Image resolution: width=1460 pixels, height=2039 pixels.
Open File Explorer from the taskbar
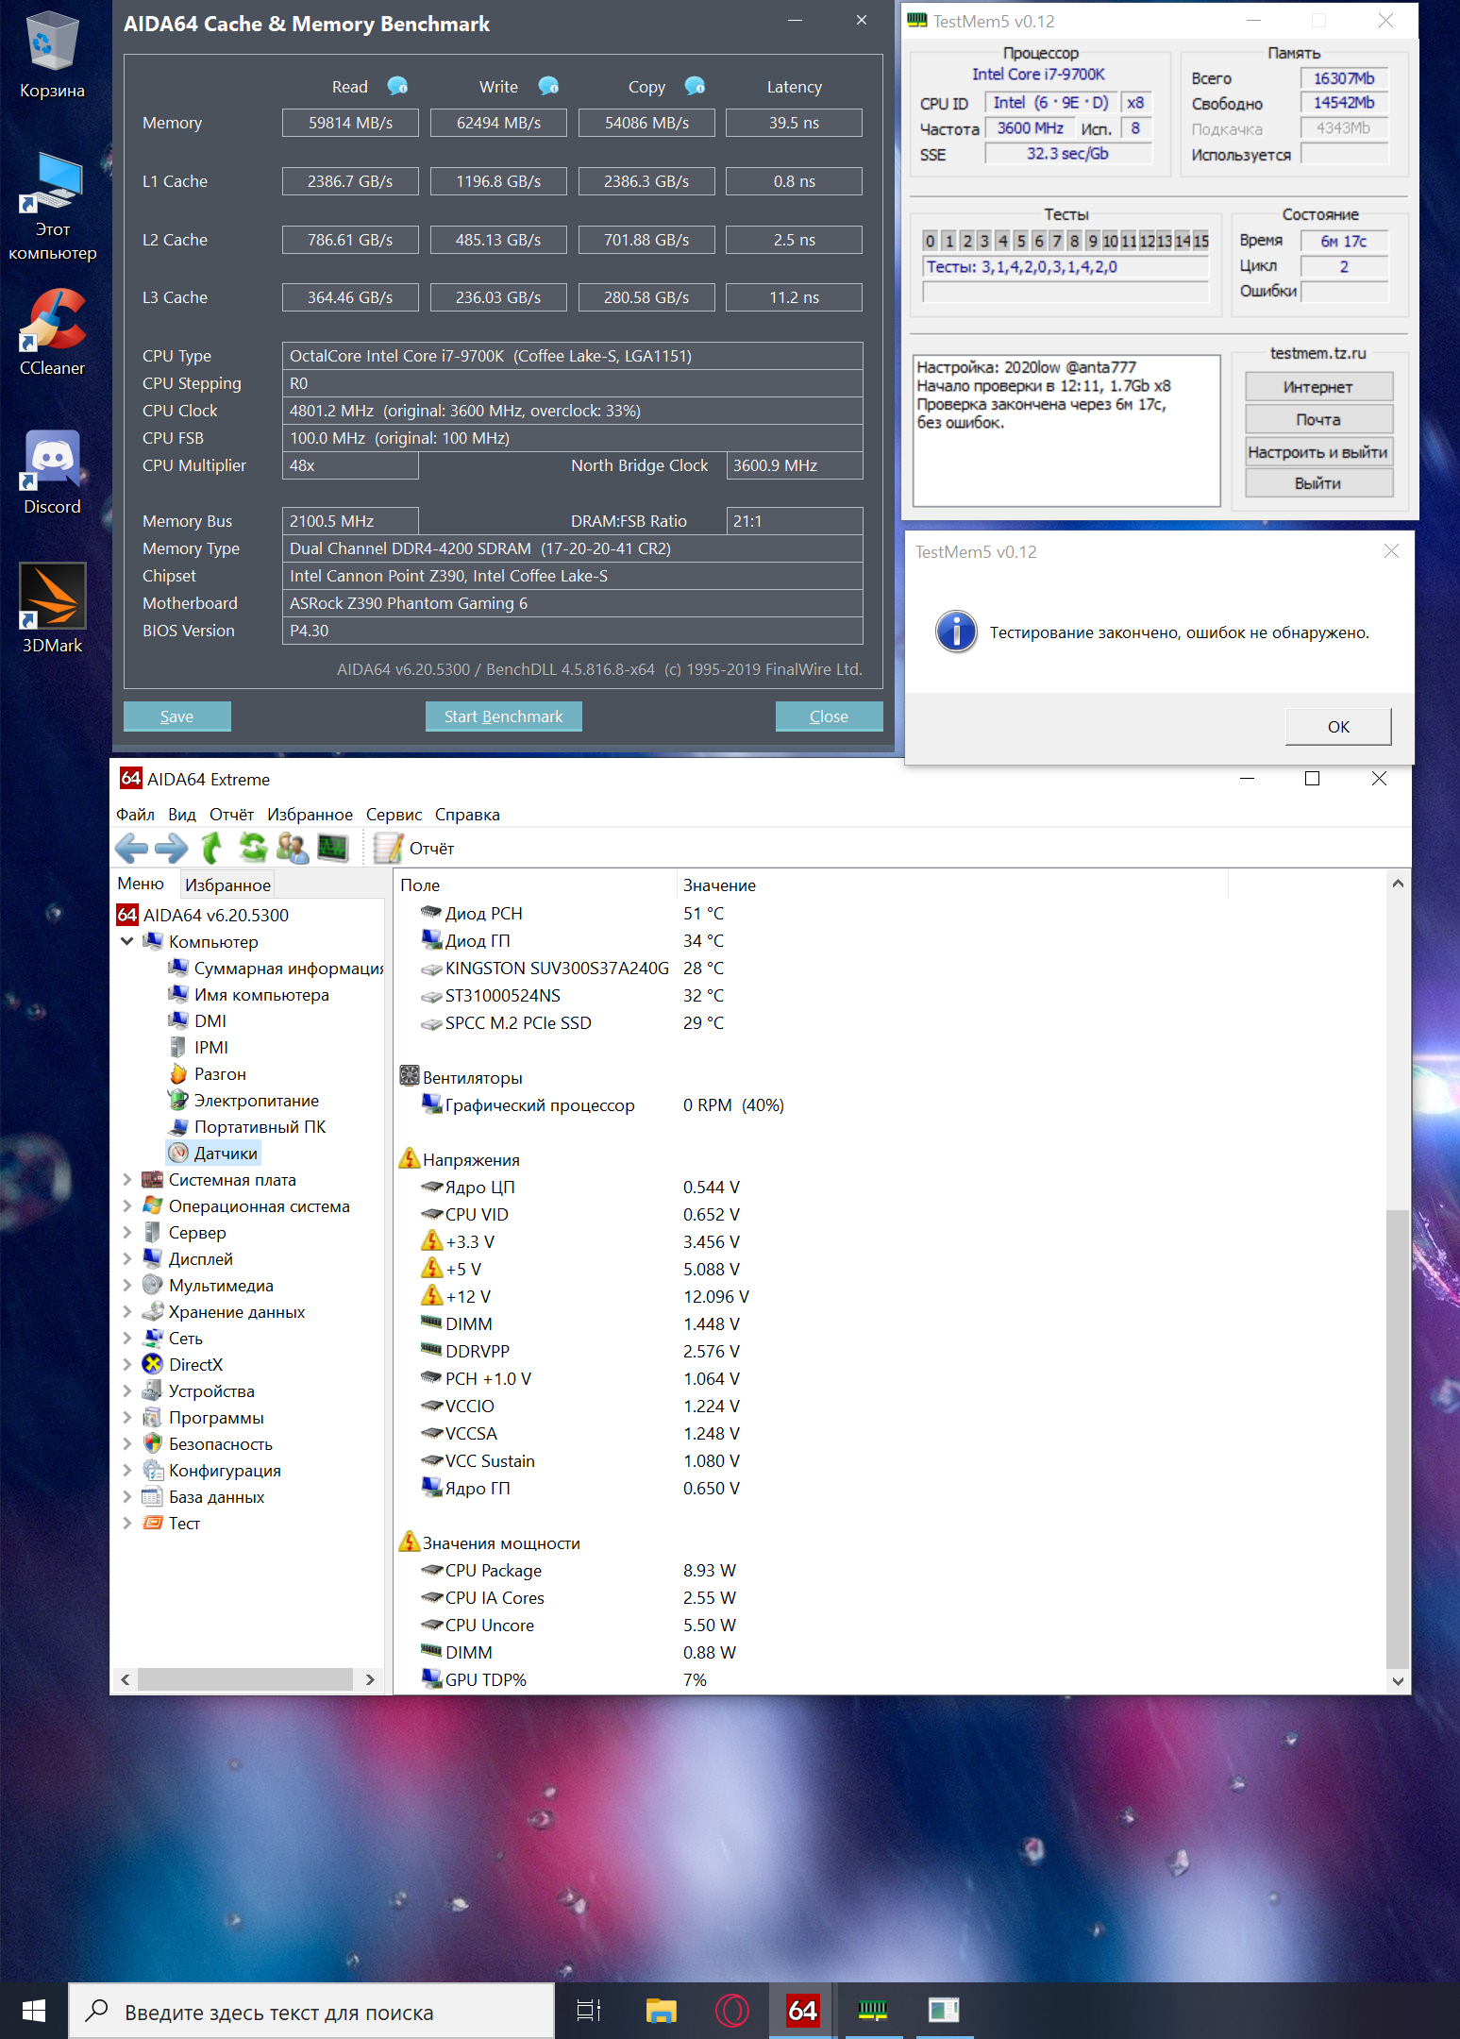661,2012
